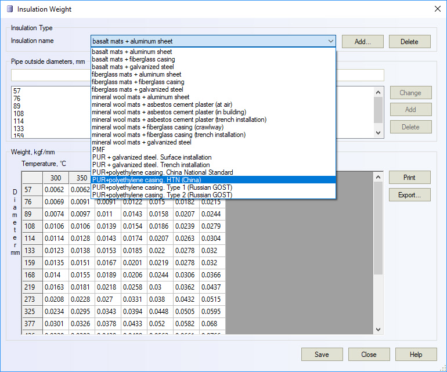Choose PUR polyethylene China National Standard
447x372 pixels.
click(213, 172)
